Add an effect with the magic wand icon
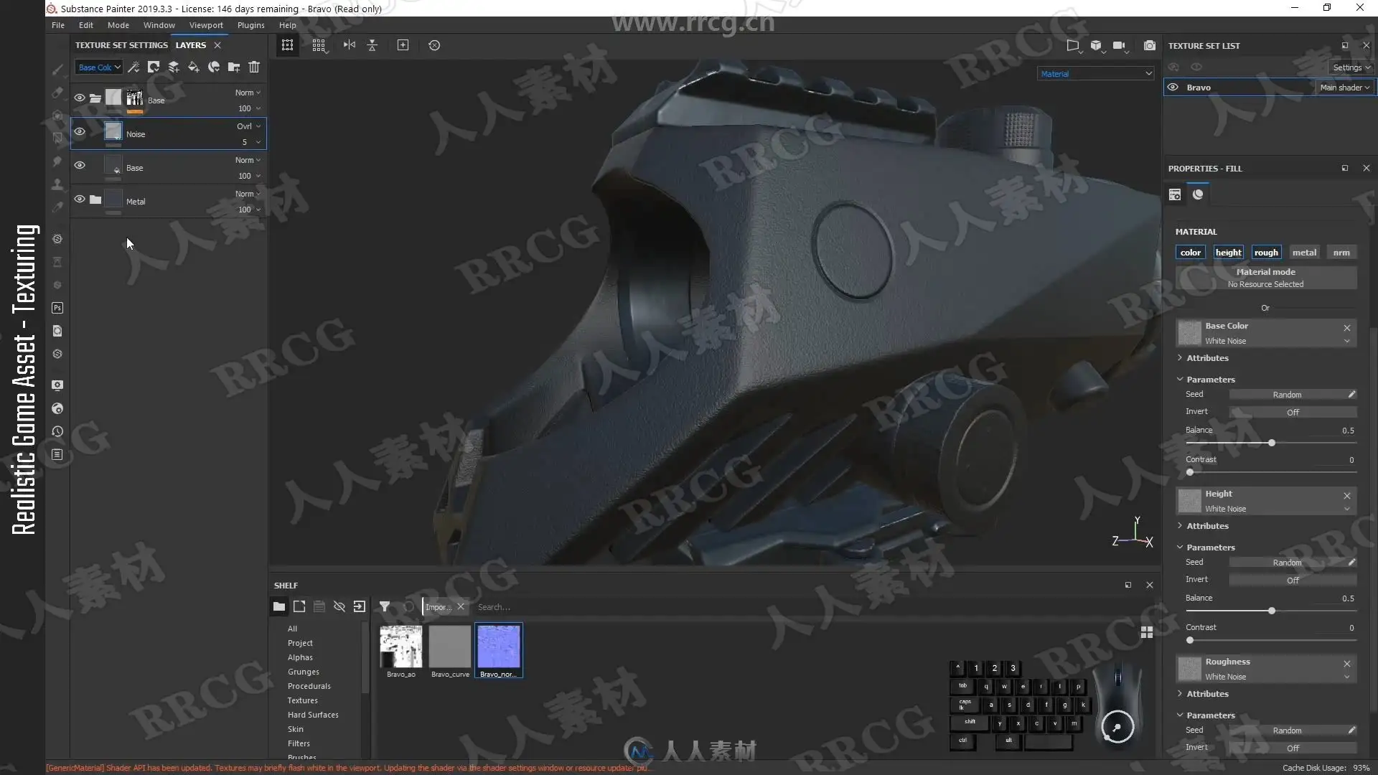This screenshot has width=1378, height=775. click(133, 67)
